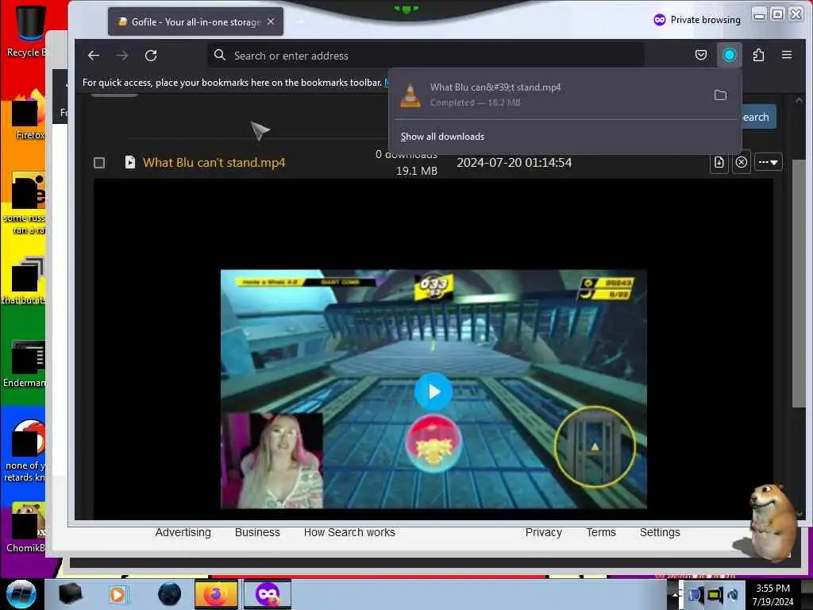Click the circled X icon on file row

point(742,162)
